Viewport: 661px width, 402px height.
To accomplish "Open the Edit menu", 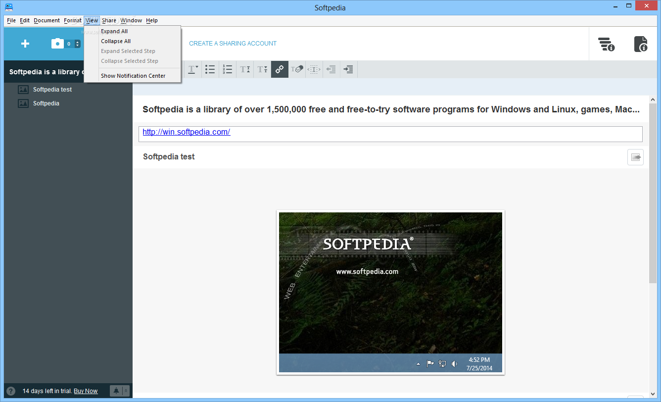I will 25,20.
